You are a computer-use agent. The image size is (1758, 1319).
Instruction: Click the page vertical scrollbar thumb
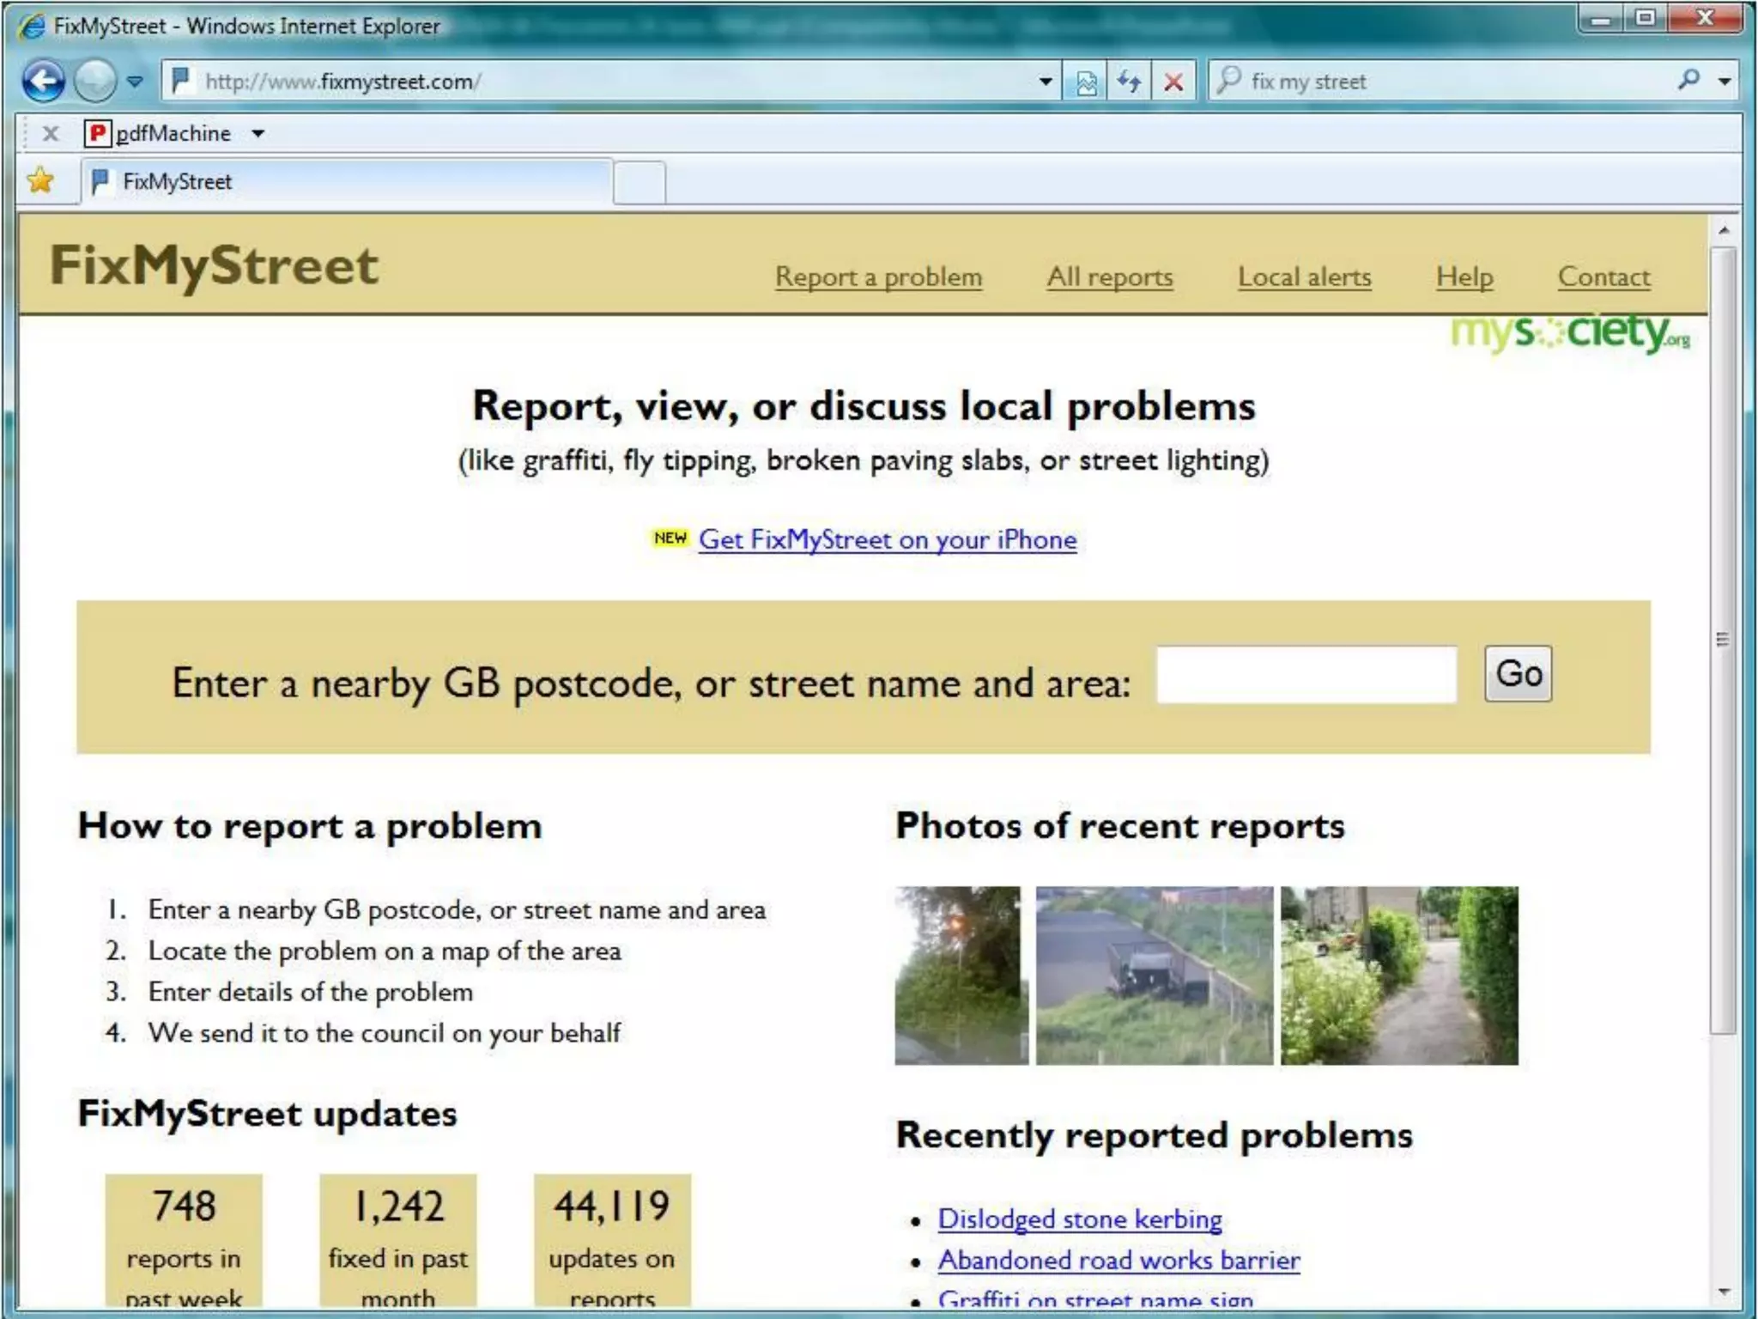coord(1722,639)
